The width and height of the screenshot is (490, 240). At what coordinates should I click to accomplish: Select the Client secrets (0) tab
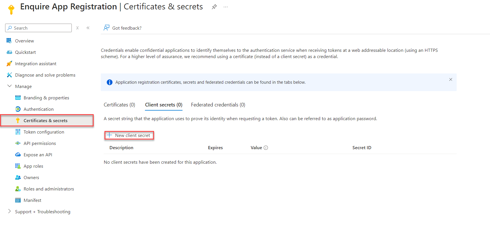[164, 105]
